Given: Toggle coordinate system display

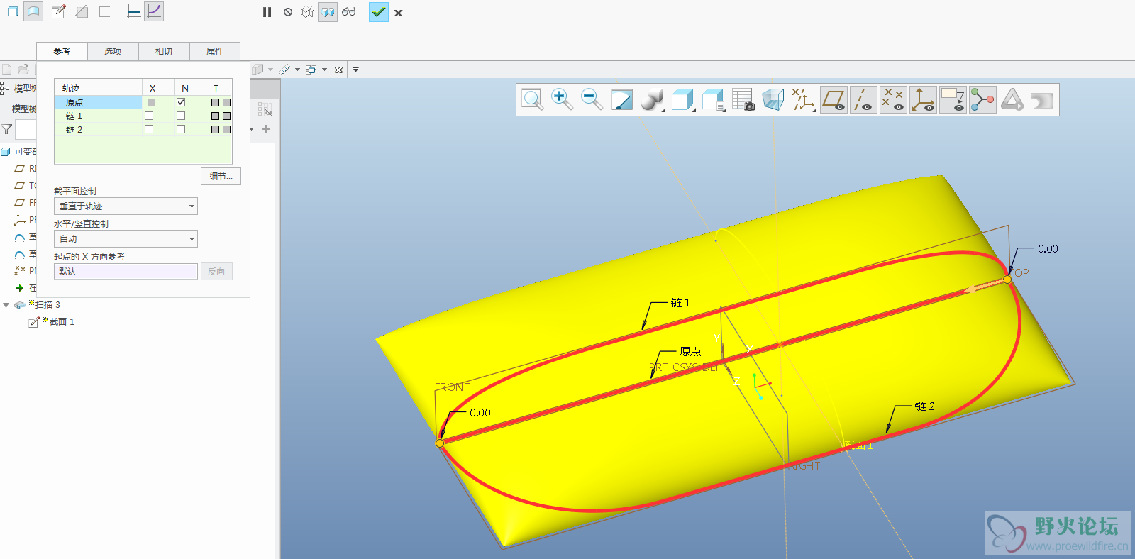Looking at the screenshot, I should [923, 100].
